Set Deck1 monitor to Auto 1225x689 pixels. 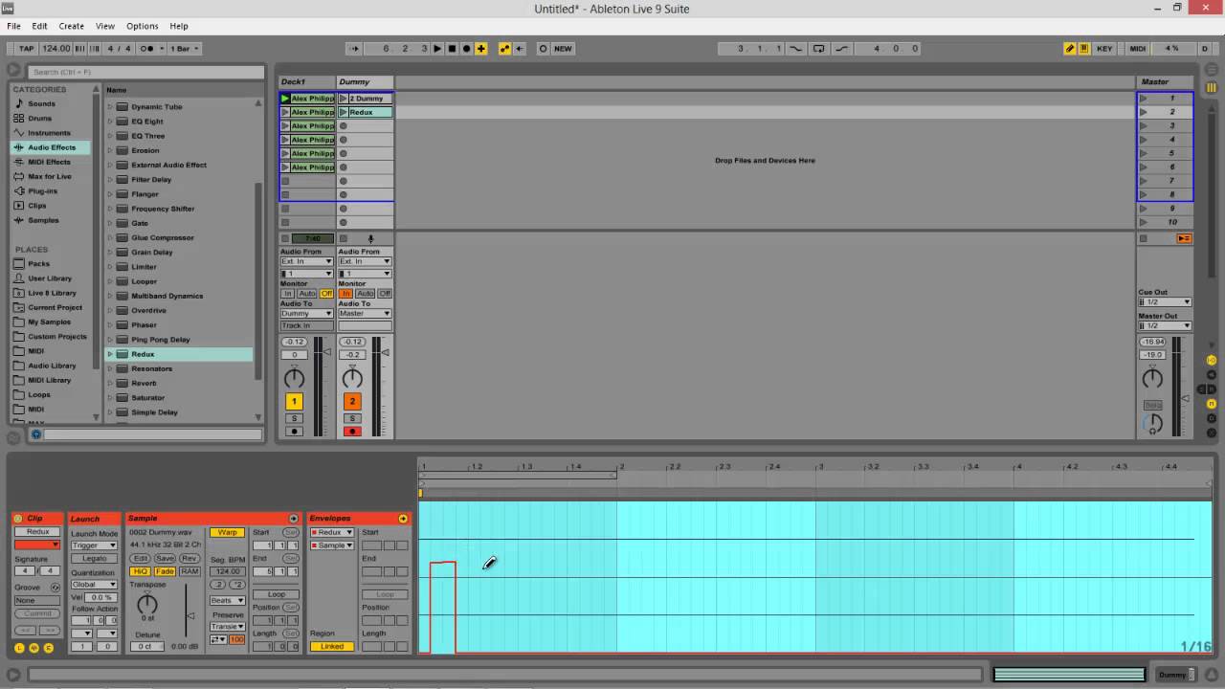307,294
